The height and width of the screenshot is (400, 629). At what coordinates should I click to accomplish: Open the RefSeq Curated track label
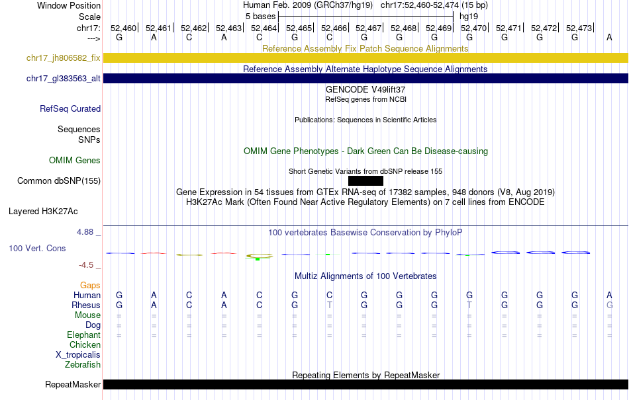[70, 108]
